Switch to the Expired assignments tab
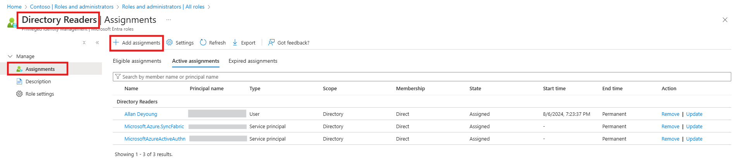Image resolution: width=739 pixels, height=158 pixels. (x=253, y=61)
